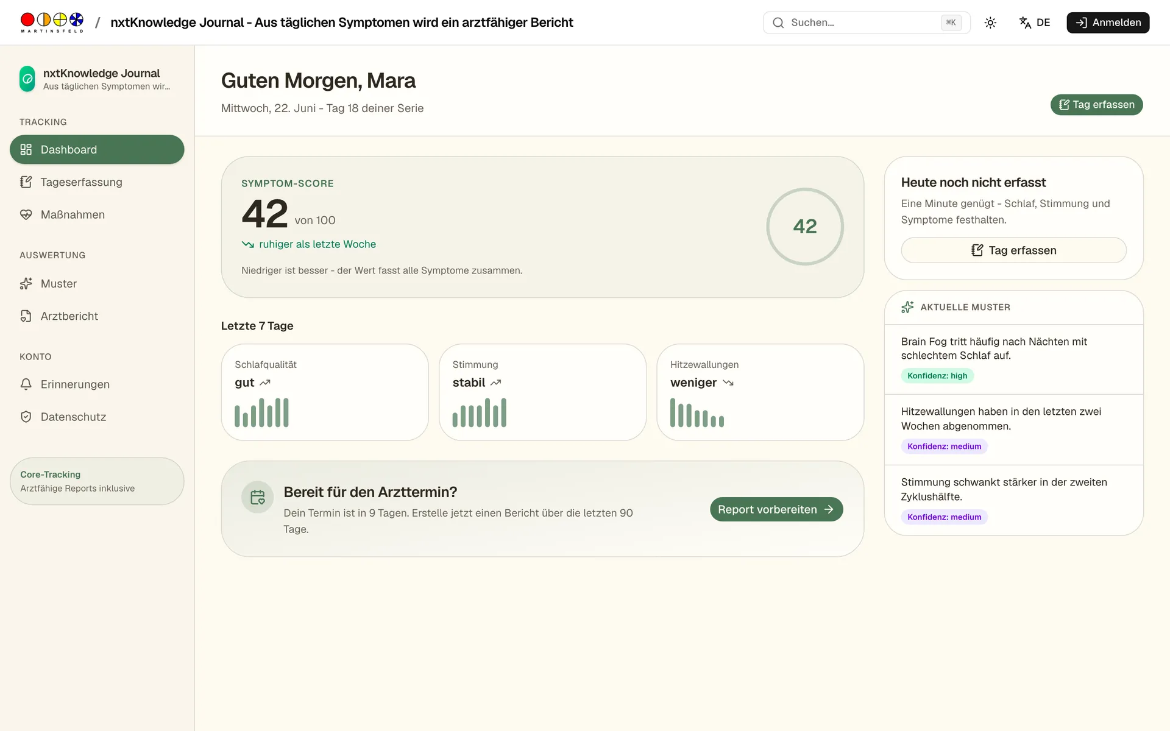1170x731 pixels.
Task: Click the Konfidenz: high badge
Action: 937,376
